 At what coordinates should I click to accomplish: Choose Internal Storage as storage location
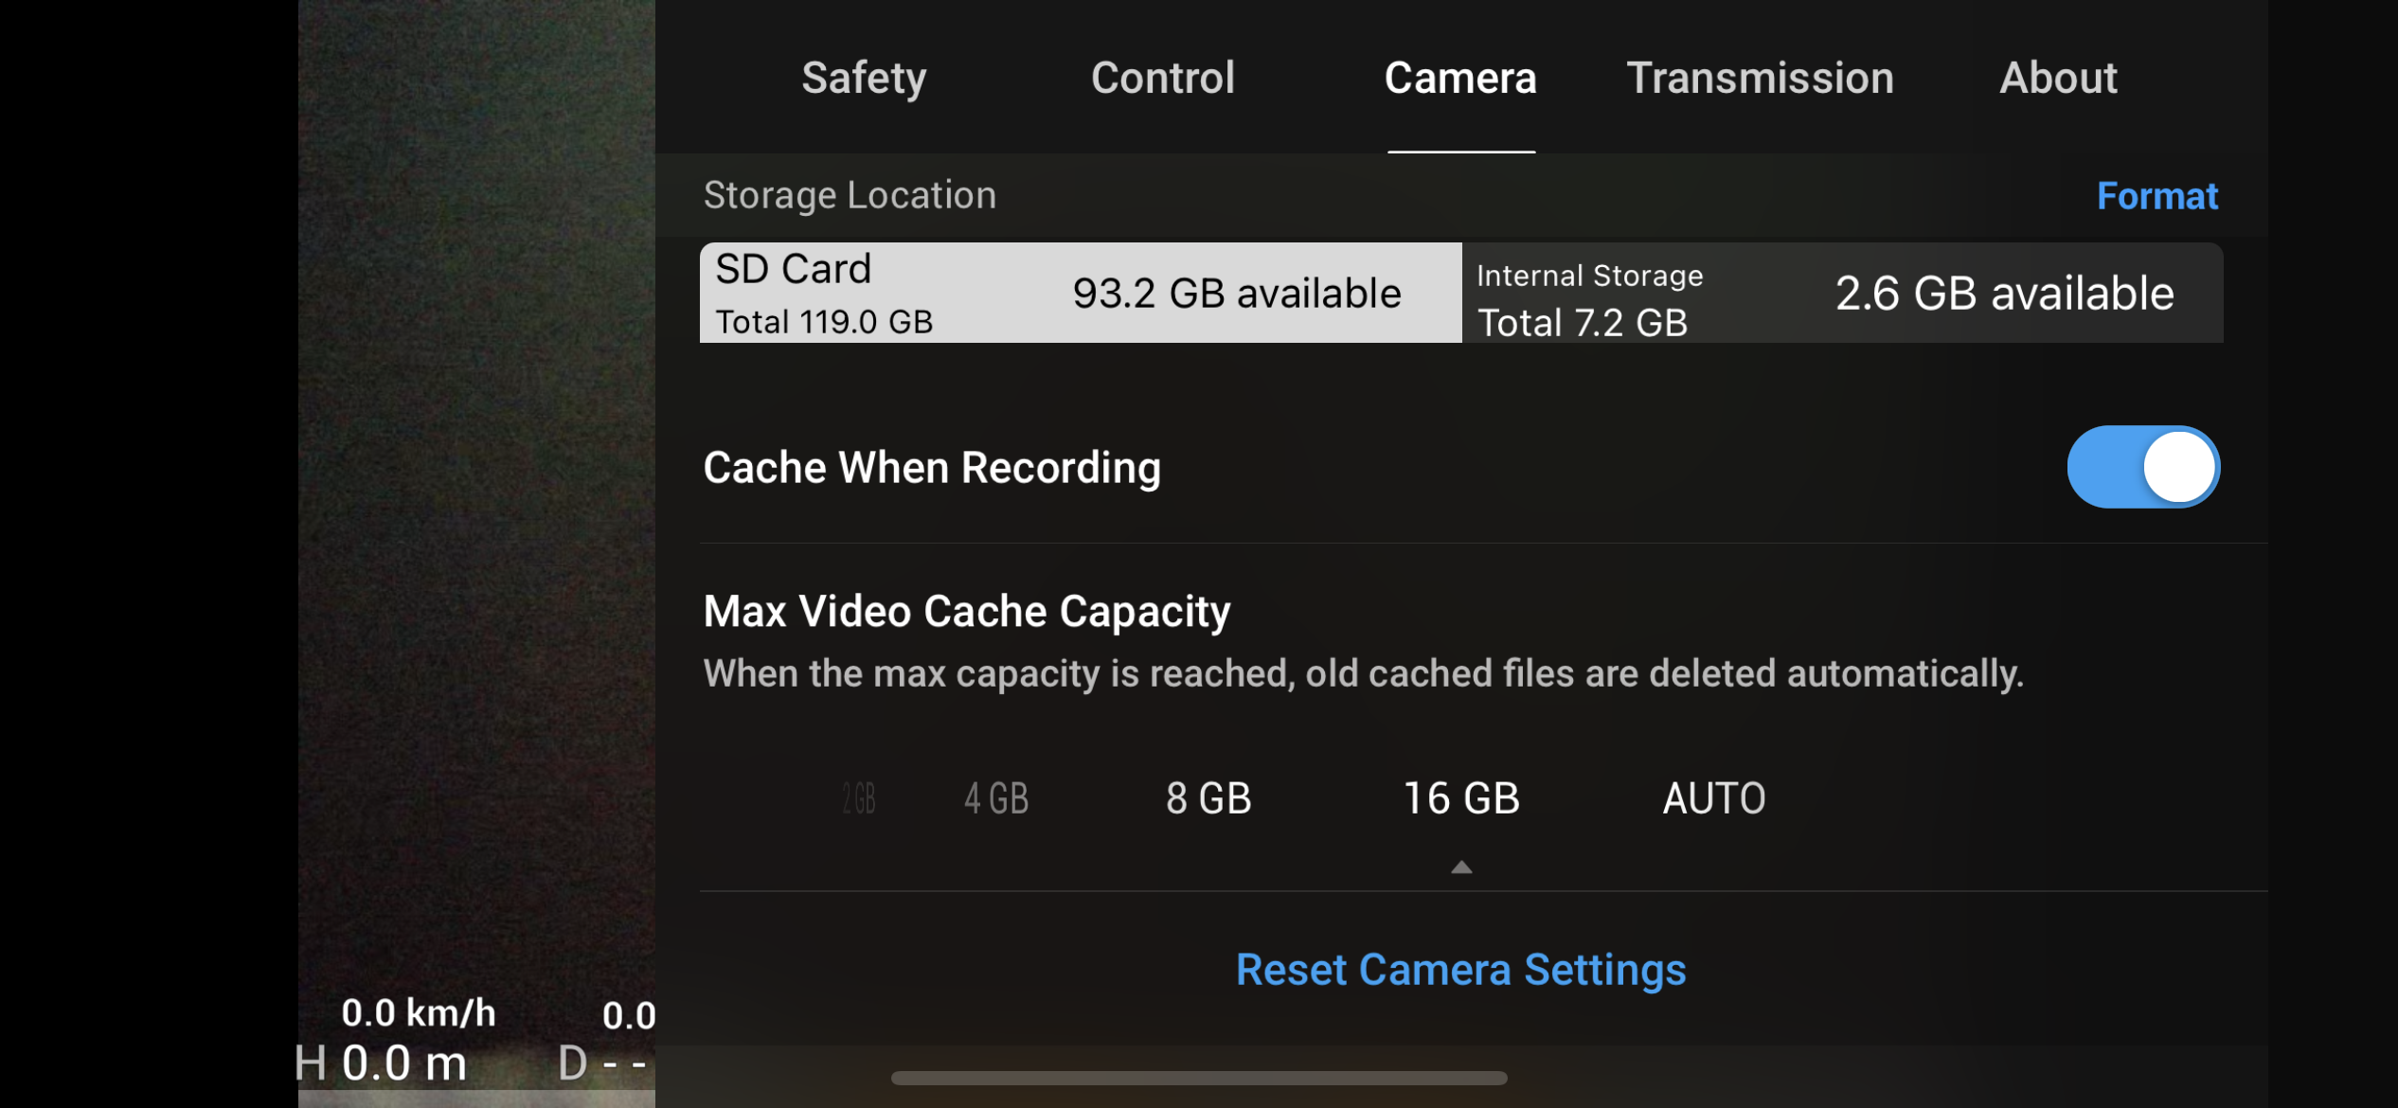1842,293
